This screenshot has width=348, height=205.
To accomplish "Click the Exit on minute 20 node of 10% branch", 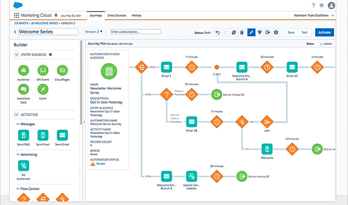I will coord(242,177).
